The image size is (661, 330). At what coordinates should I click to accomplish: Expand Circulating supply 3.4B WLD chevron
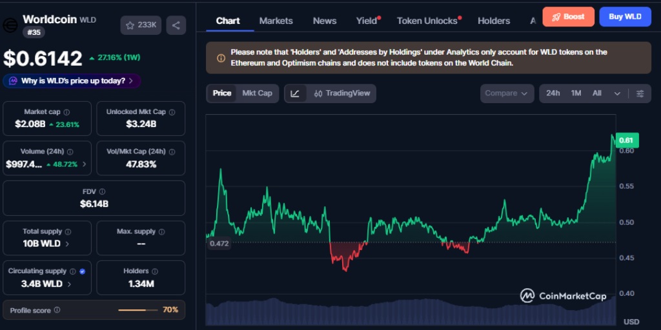coord(69,284)
